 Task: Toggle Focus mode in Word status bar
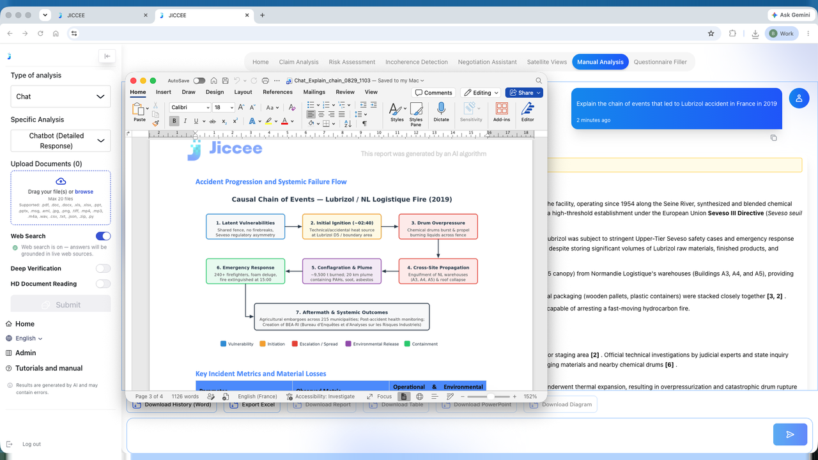point(379,397)
